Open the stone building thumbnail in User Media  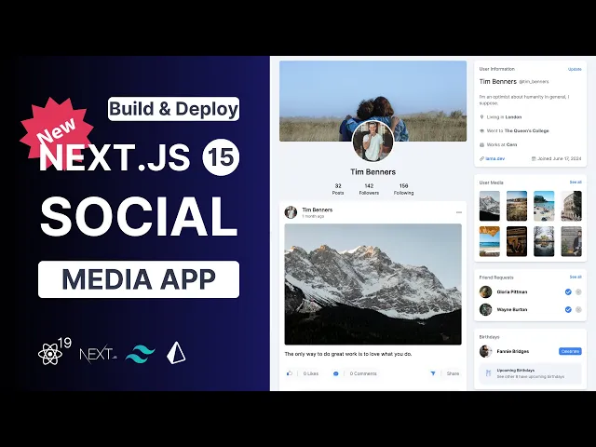pyautogui.click(x=571, y=206)
